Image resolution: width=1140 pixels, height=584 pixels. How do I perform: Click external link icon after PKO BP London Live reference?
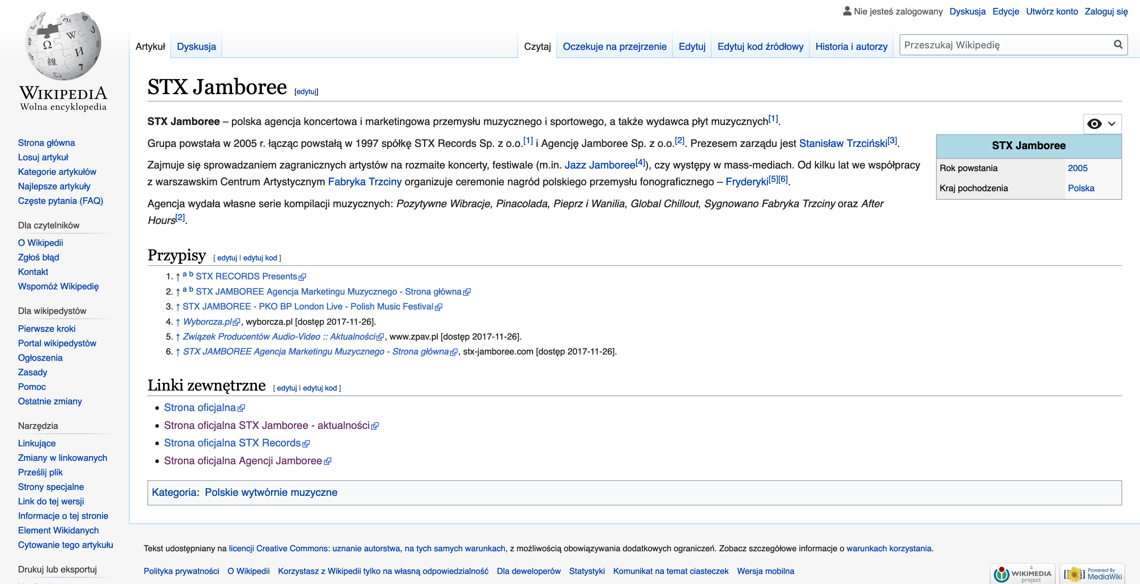click(439, 307)
